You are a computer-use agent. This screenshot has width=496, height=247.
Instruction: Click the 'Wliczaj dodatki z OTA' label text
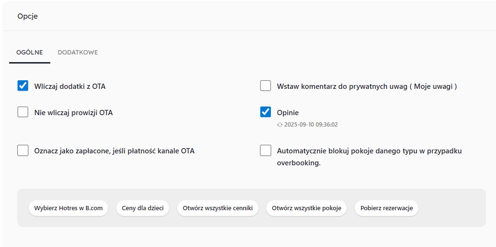[x=70, y=86]
